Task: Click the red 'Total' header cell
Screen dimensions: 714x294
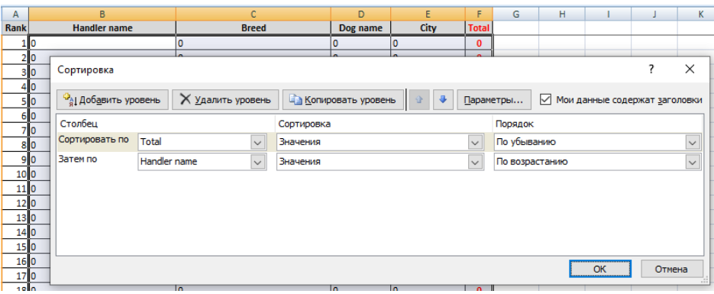Action: point(479,28)
